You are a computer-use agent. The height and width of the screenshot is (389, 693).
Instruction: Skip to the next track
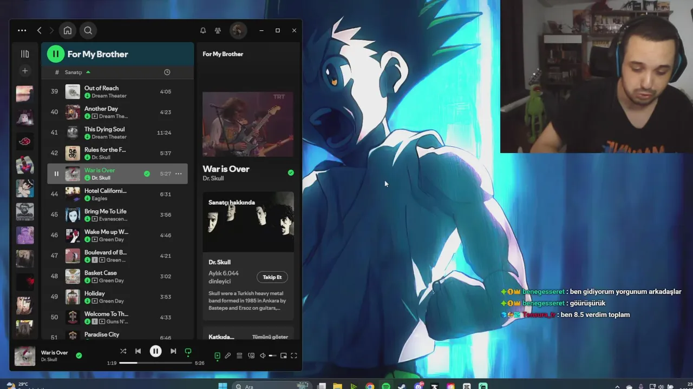point(173,351)
